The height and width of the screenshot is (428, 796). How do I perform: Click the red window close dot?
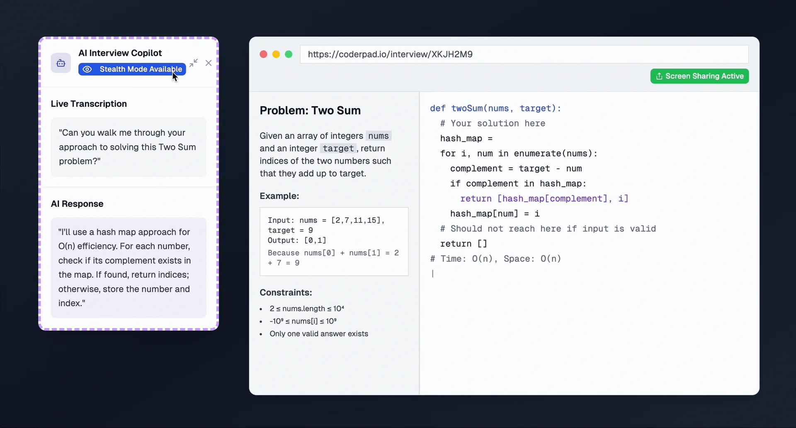tap(263, 54)
